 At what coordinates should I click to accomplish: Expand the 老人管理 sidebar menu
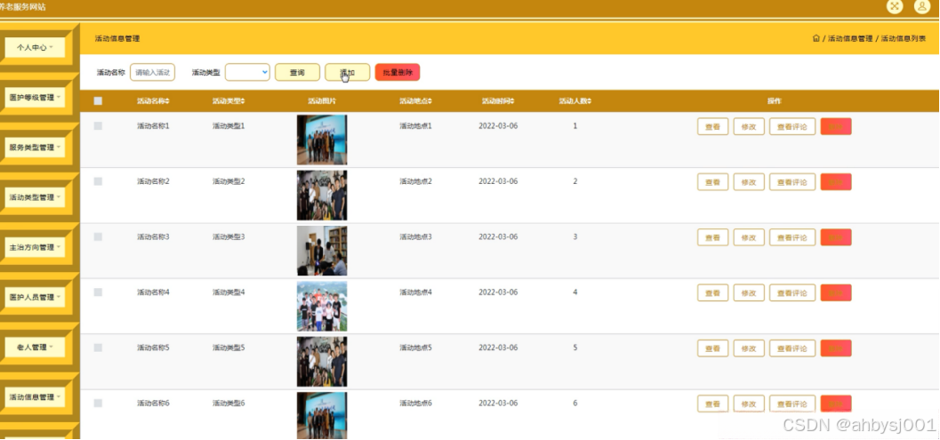pos(35,347)
